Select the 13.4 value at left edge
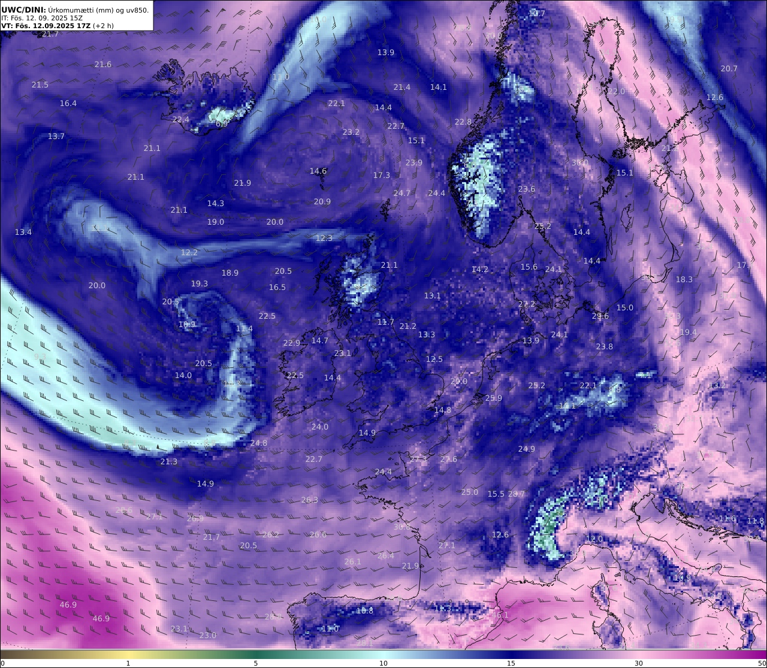 point(23,232)
